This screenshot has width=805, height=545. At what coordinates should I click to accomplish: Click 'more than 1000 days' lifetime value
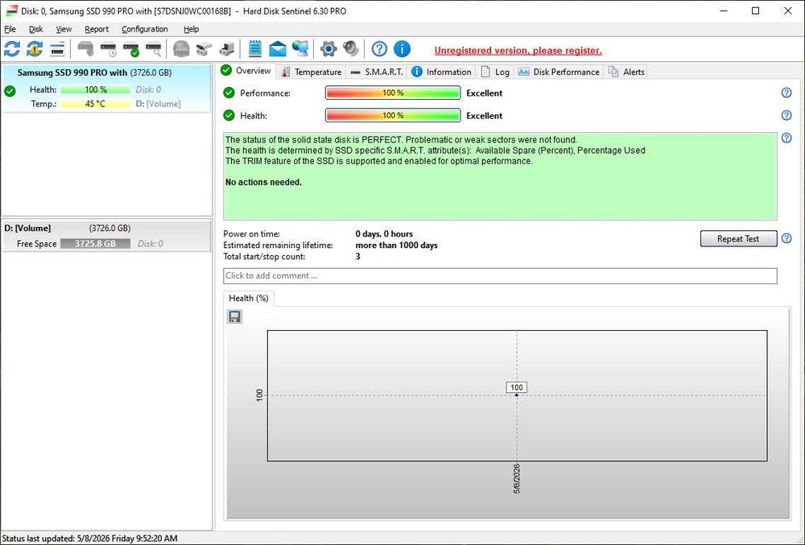coord(396,246)
